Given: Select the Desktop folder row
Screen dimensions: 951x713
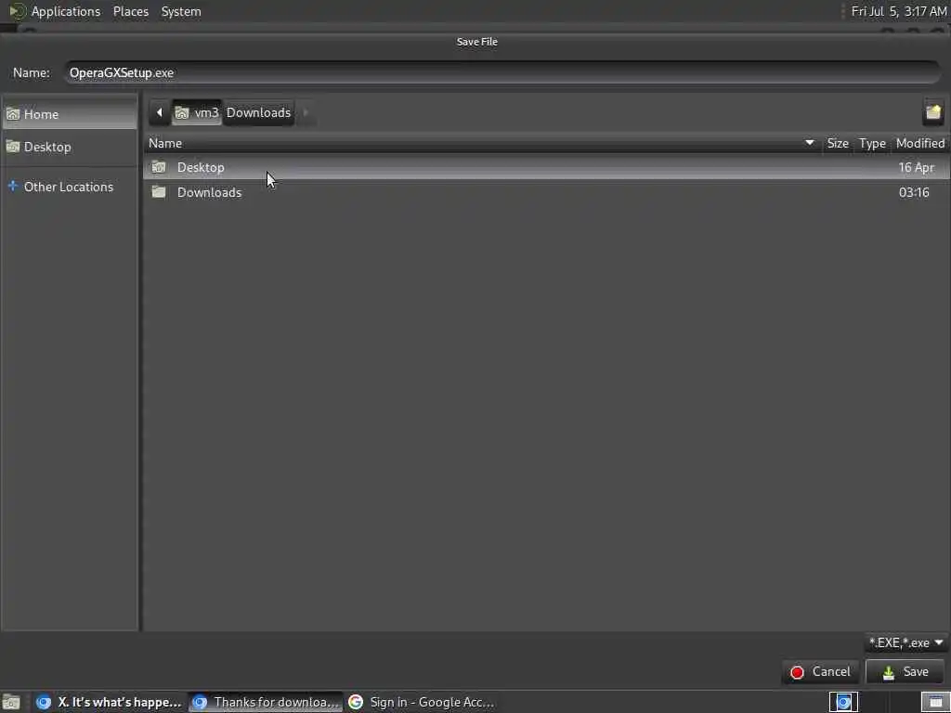Looking at the screenshot, I should coord(546,167).
